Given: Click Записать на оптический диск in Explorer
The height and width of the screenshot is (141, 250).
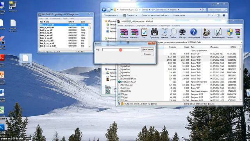Looking at the screenshot, I should 155,15.
